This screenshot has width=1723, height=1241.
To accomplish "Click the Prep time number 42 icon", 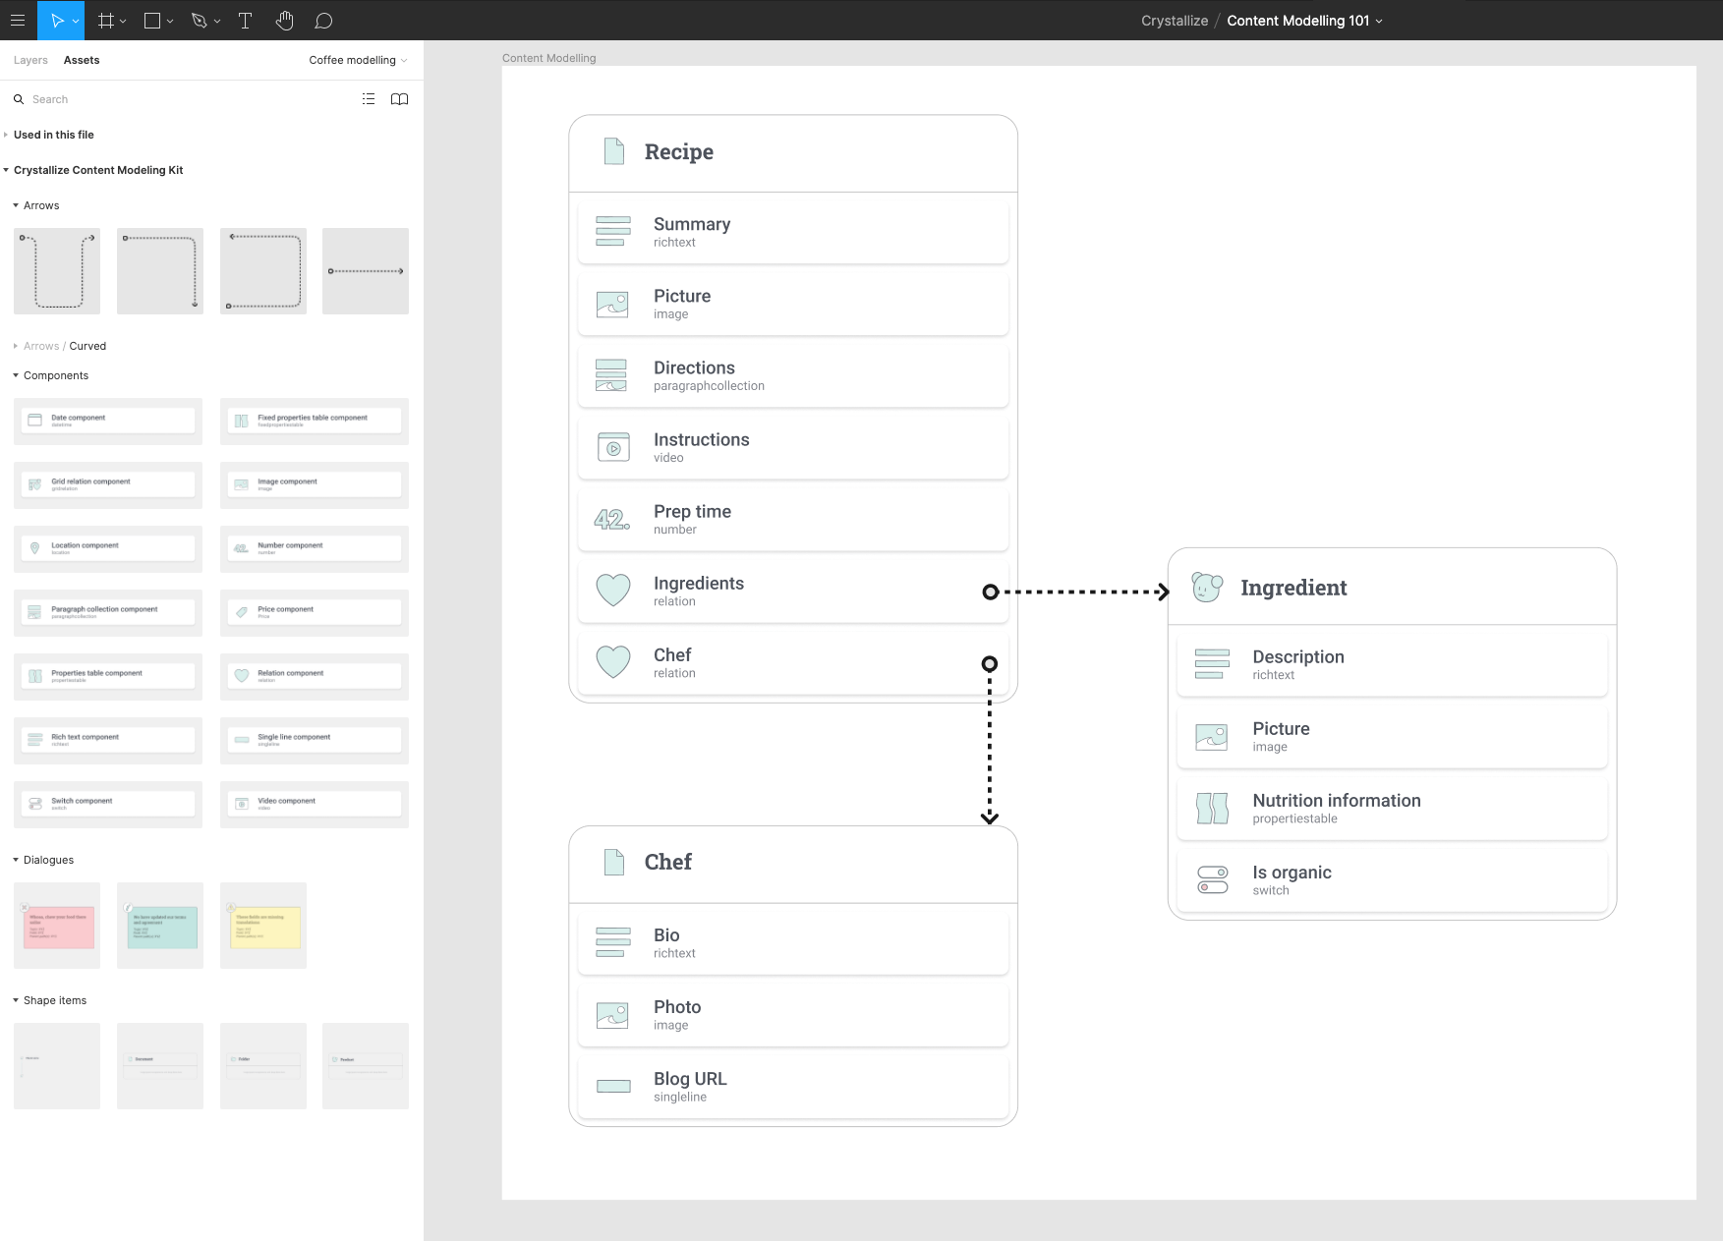I will (x=612, y=519).
